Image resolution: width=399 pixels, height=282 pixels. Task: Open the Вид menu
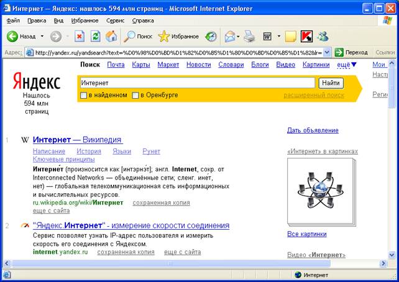pos(58,20)
